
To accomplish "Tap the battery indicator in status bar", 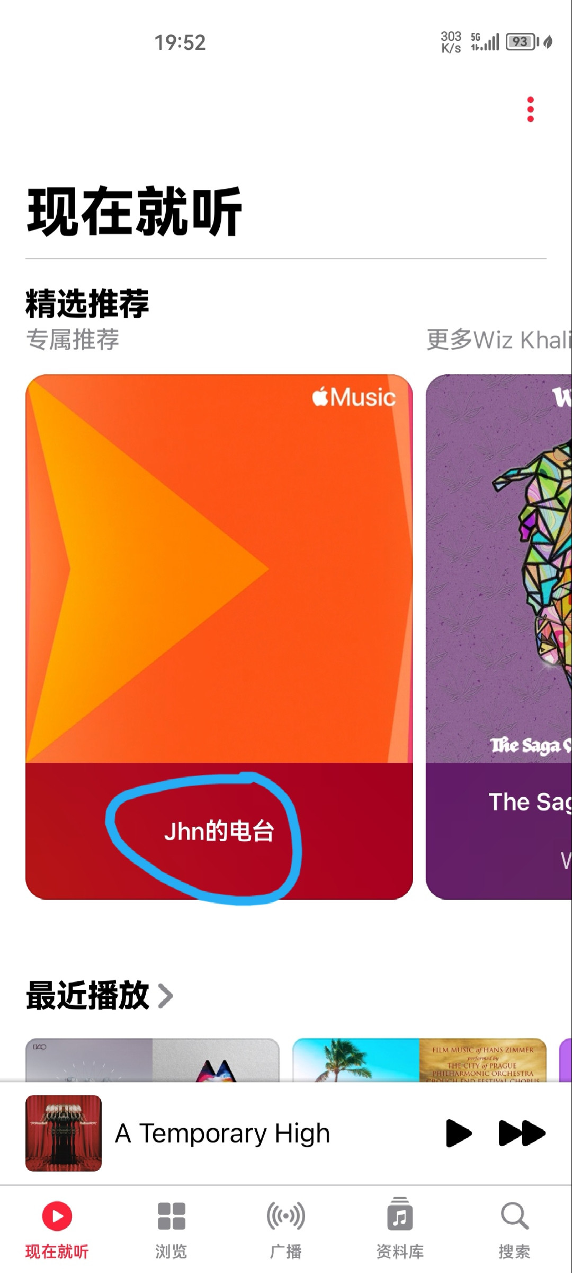I will [x=522, y=42].
